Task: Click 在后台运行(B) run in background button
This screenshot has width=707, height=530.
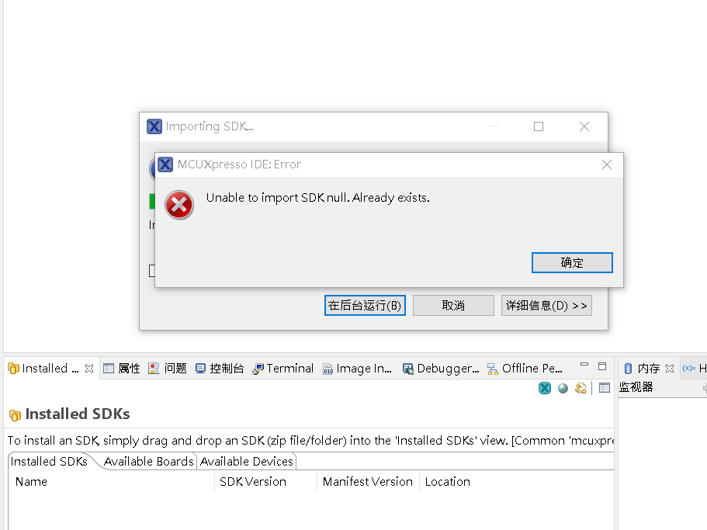Action: pyautogui.click(x=365, y=306)
